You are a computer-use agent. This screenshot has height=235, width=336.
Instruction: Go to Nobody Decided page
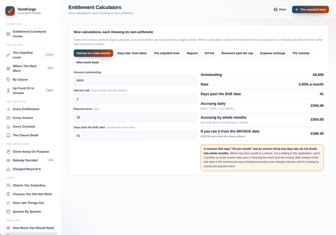click(x=30, y=160)
